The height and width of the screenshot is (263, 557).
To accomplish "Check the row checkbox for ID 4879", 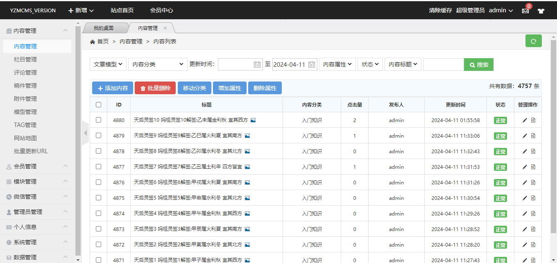I will (98, 135).
